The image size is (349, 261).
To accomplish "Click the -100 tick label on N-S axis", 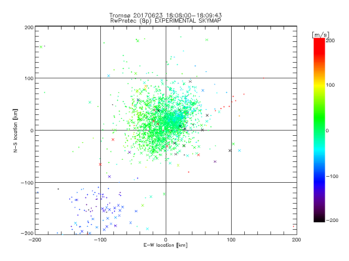I will point(27,183).
